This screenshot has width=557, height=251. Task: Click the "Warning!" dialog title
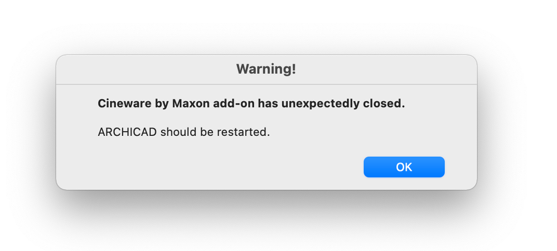[266, 70]
